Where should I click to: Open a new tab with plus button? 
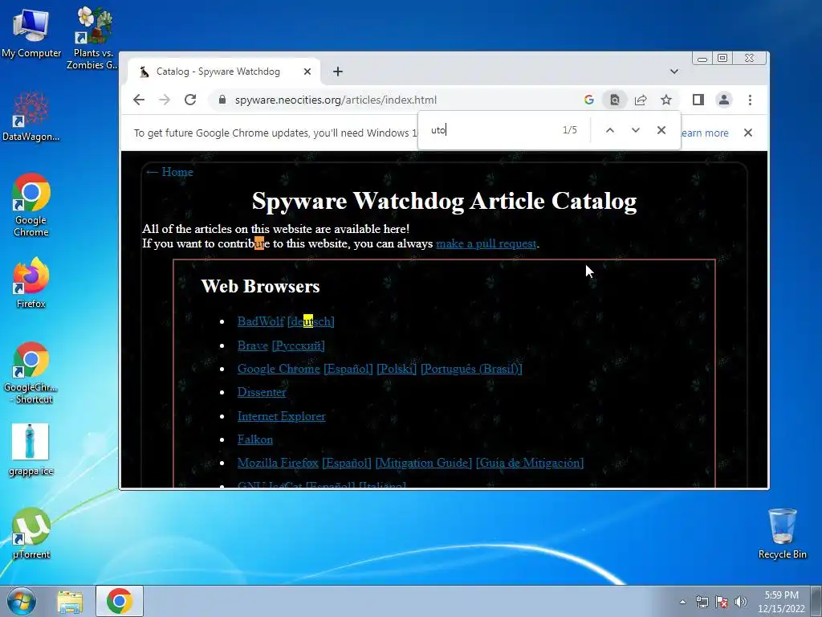click(x=338, y=72)
